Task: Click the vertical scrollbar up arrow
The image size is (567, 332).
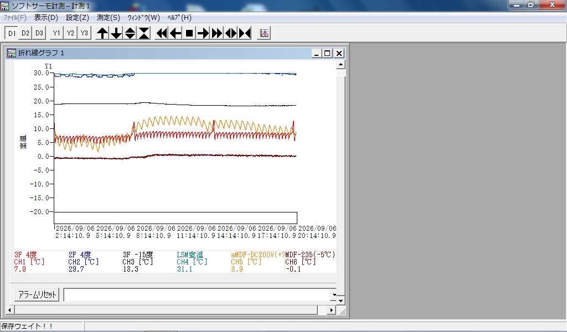Action: tap(341, 65)
